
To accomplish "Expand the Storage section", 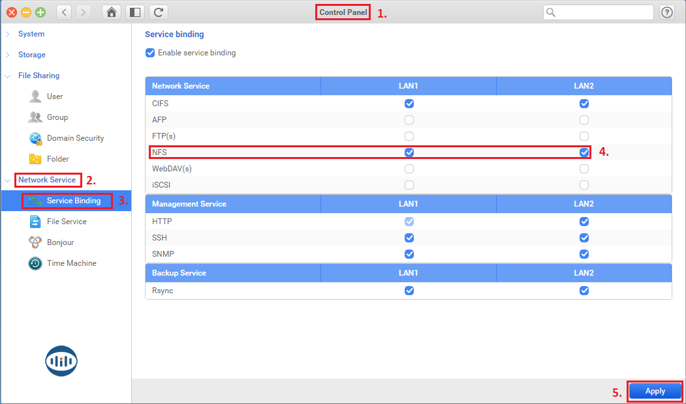I will tap(31, 55).
